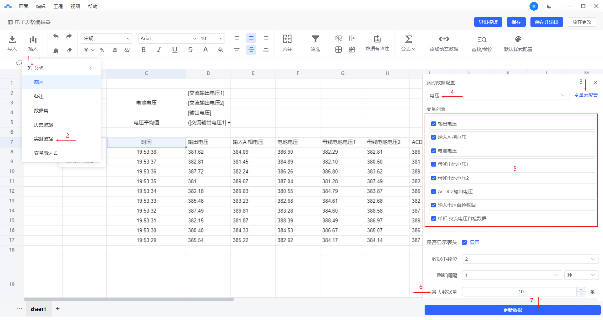Click the 最大数据量 input field
The image size is (603, 320).
pos(520,292)
